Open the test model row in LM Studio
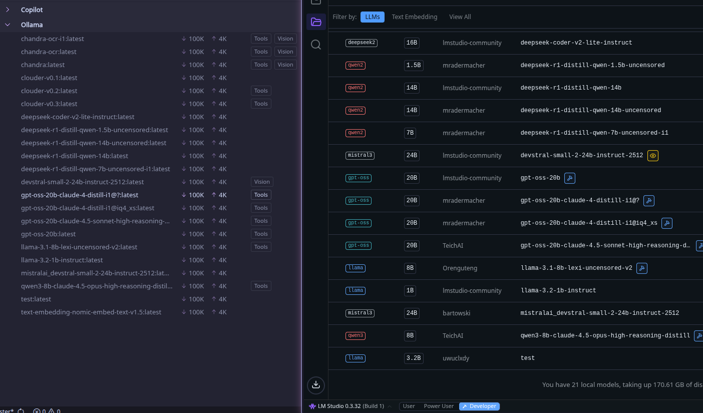Screen dimensions: 703x413 516,358
